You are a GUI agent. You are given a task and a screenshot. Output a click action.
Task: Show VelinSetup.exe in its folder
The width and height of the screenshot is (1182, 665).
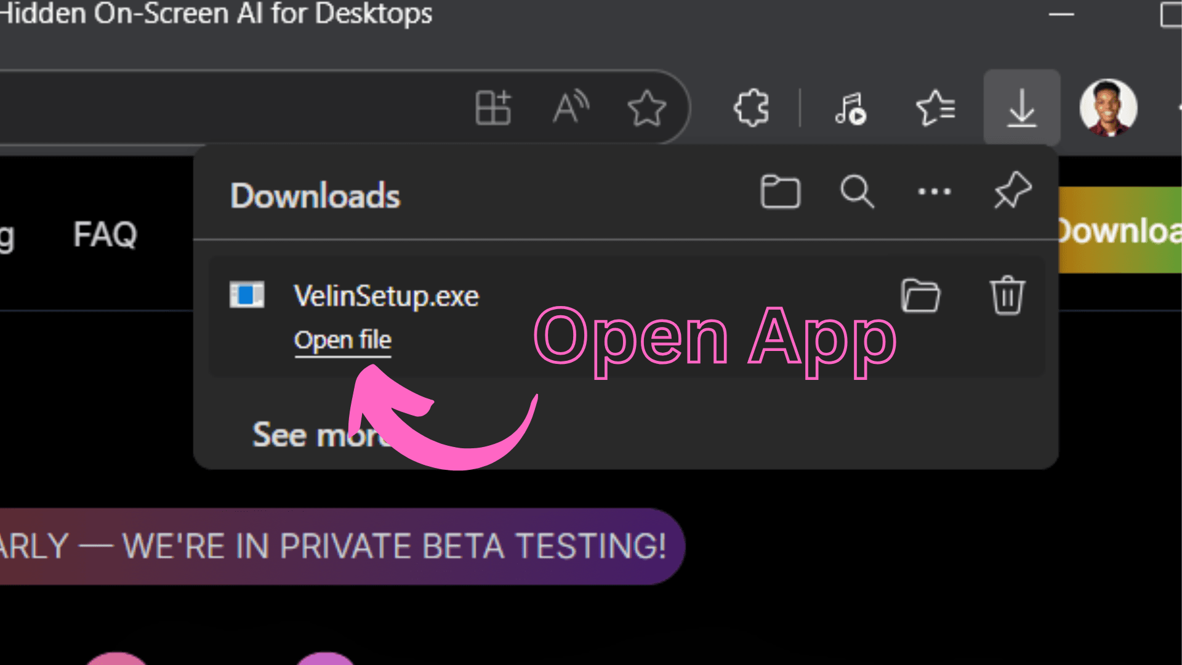(920, 296)
